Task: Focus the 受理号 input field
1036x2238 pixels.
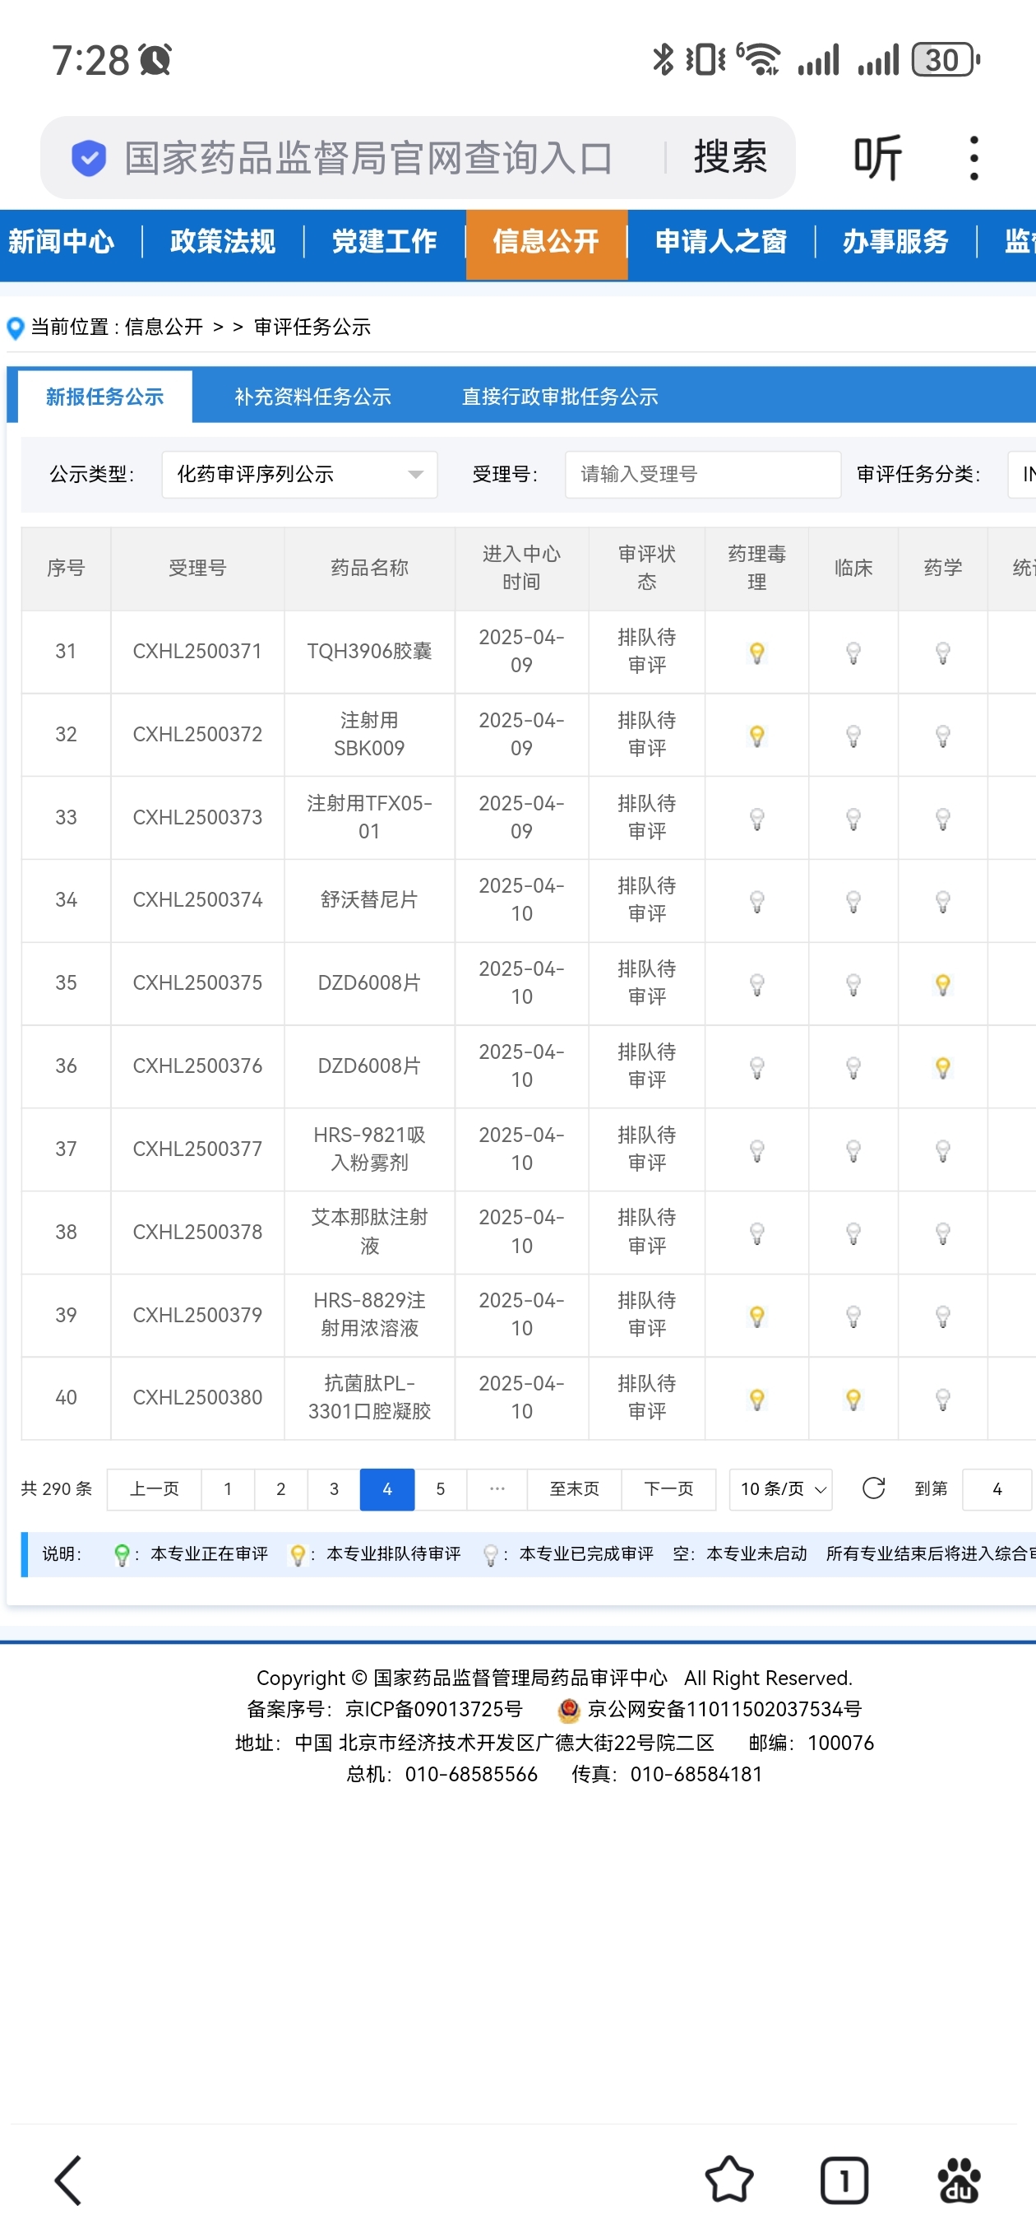Action: [702, 475]
